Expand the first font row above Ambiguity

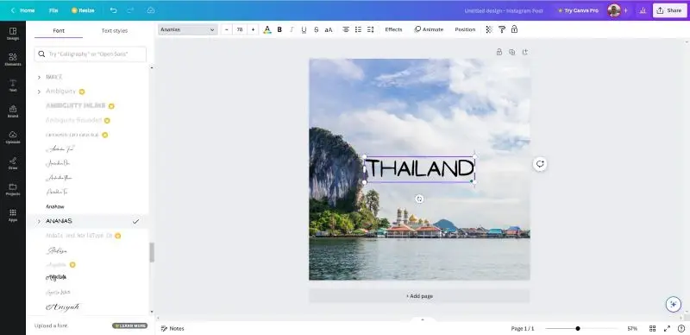tap(39, 77)
